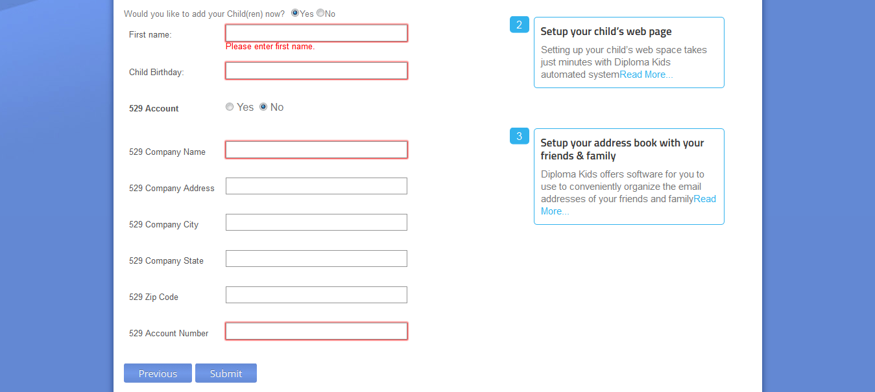The width and height of the screenshot is (875, 392).
Task: Choose Yes for 529 Account
Action: 230,106
